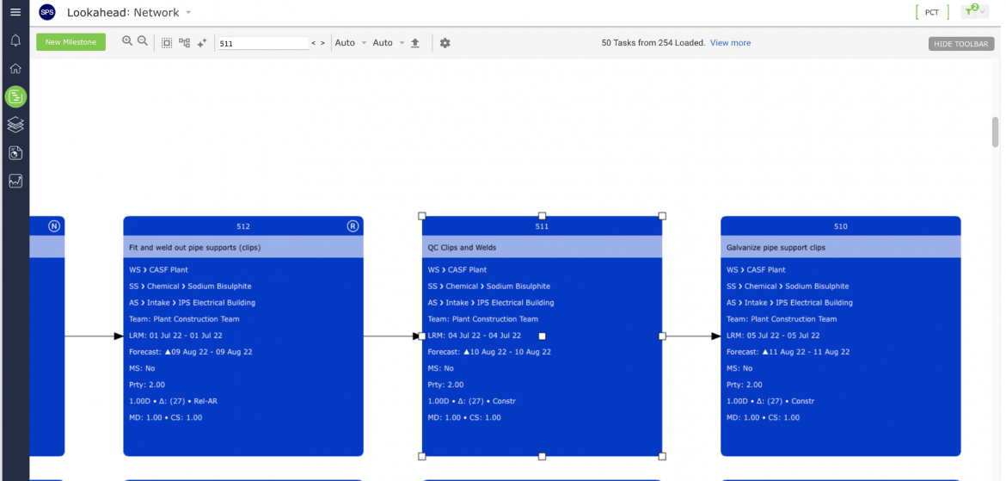Click the filter funnel icon

click(969, 12)
